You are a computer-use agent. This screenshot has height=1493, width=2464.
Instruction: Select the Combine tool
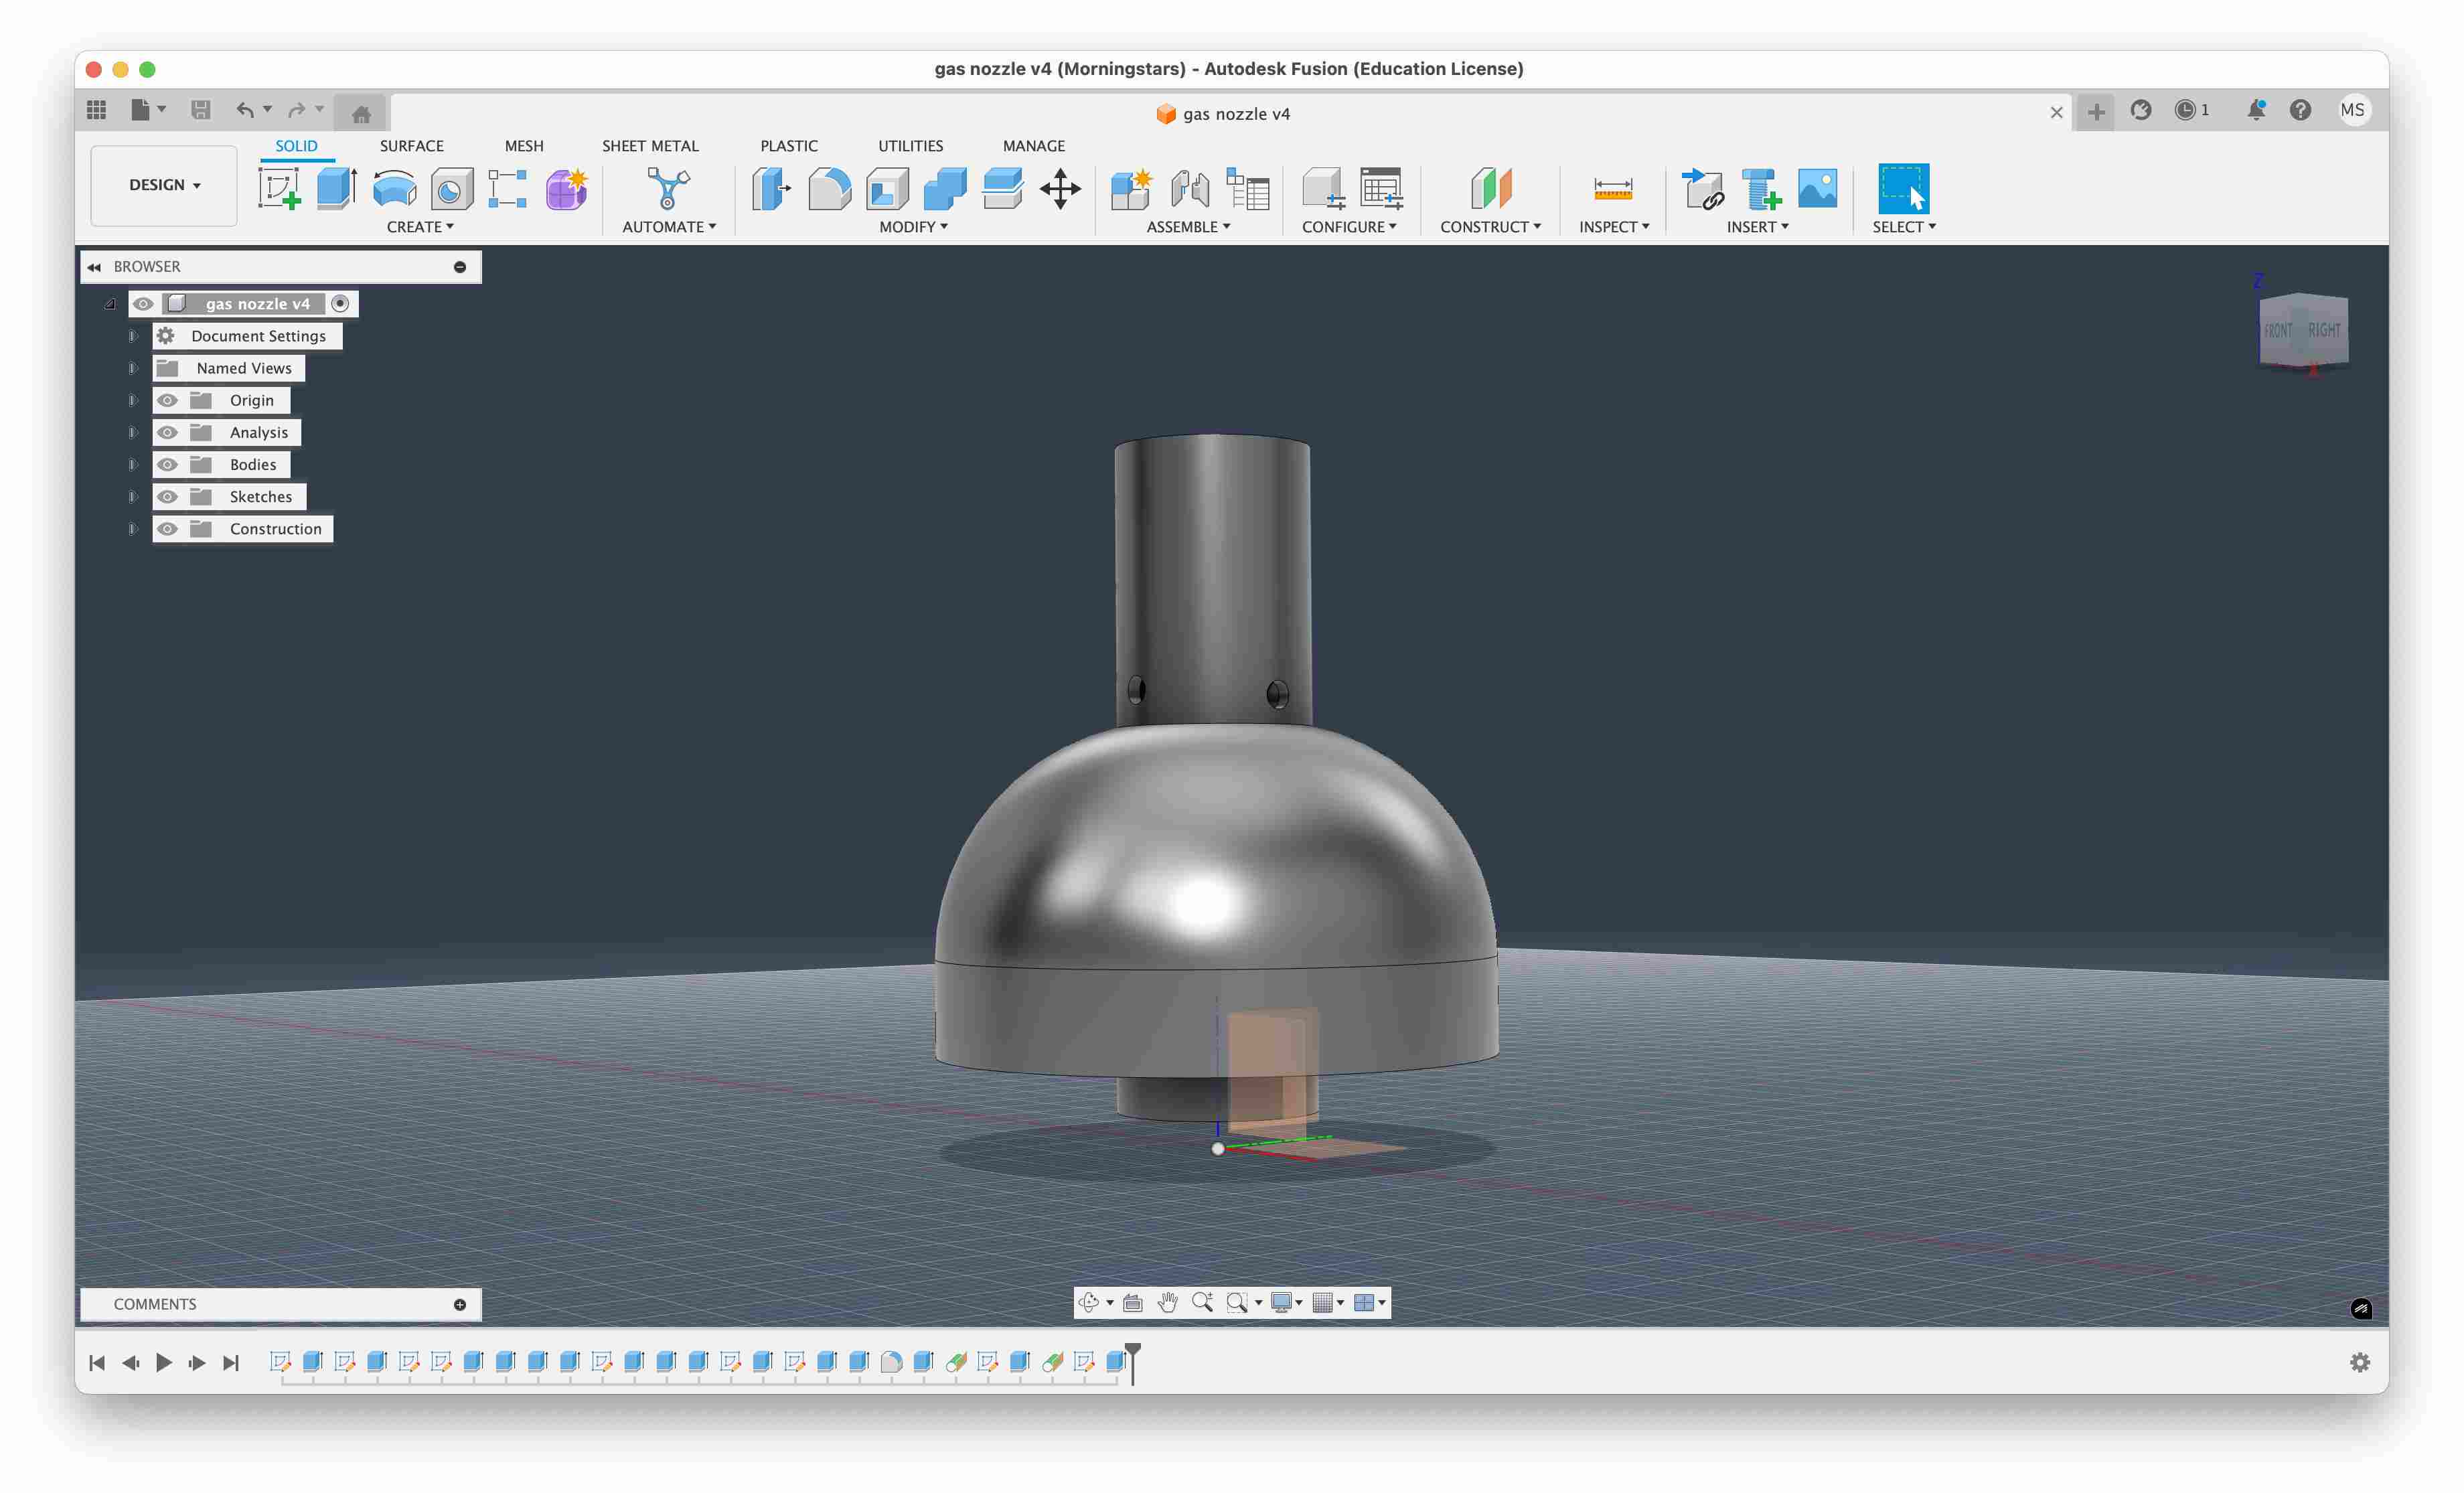944,188
